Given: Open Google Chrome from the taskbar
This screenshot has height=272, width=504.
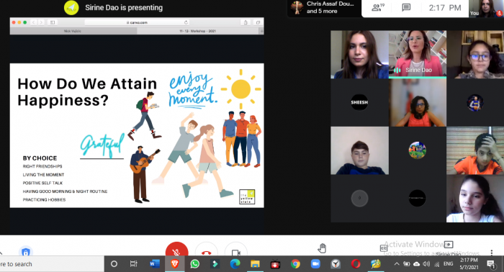Looking at the screenshot, I should pos(295,264).
